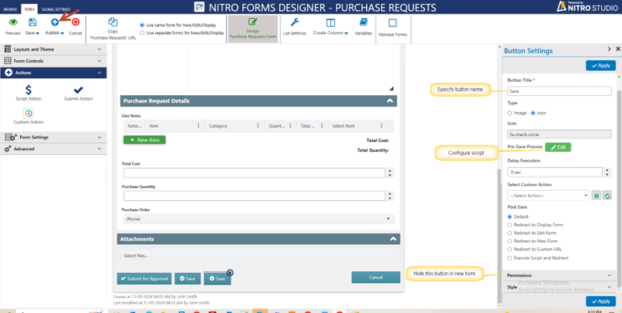The image size is (622, 313).
Task: Click the red Cancel icon in toolbar
Action: [x=75, y=22]
